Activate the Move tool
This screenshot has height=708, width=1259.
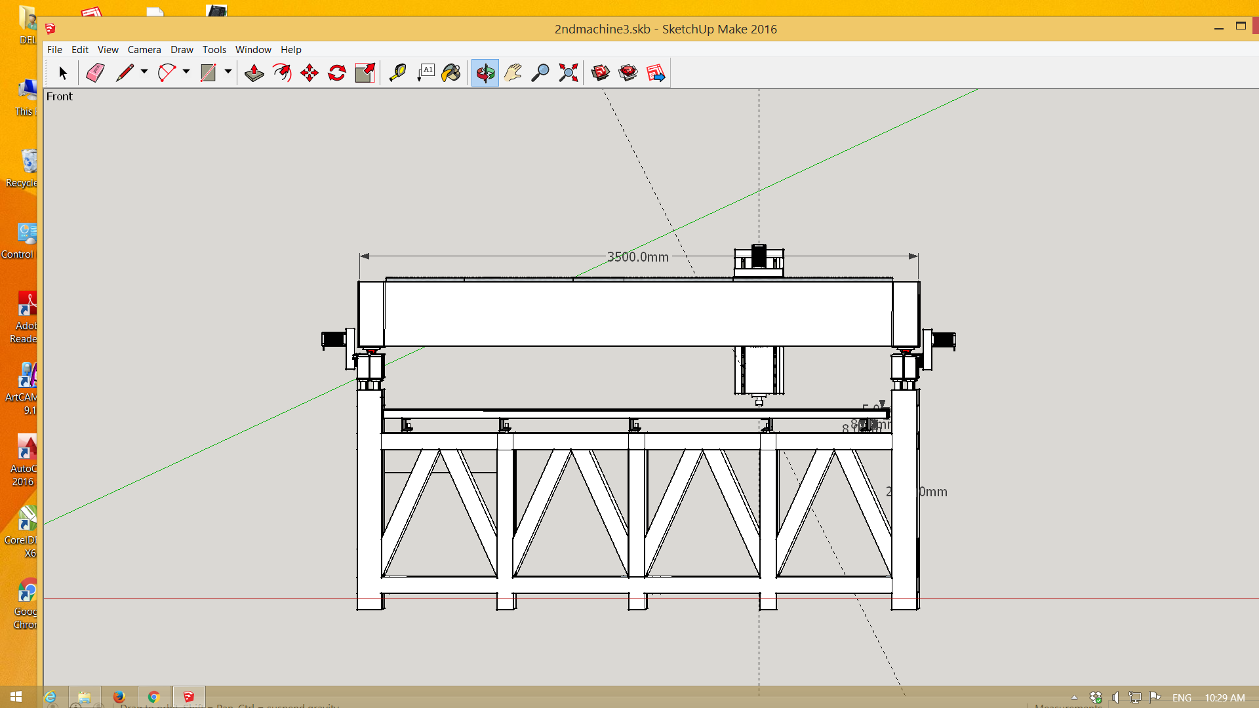(x=310, y=73)
